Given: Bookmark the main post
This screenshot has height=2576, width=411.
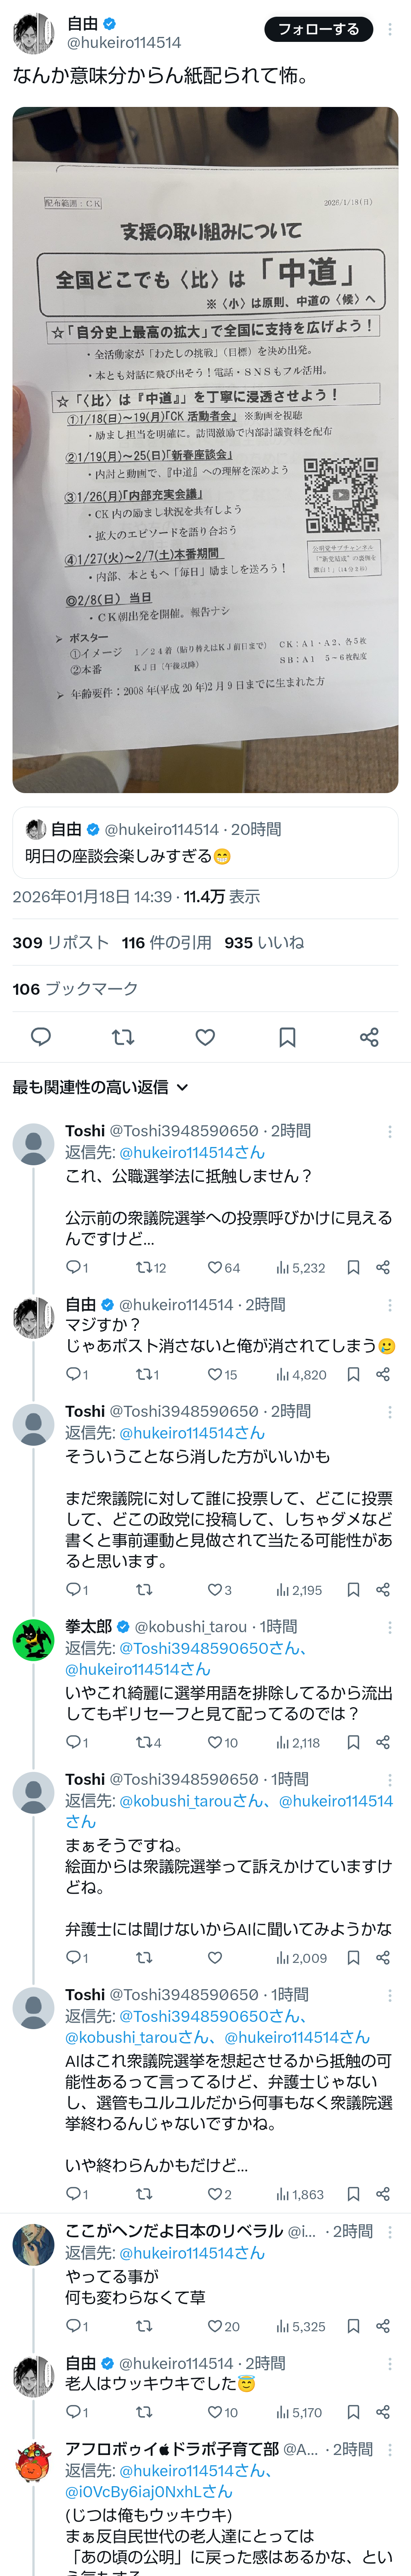Looking at the screenshot, I should pos(287,1037).
